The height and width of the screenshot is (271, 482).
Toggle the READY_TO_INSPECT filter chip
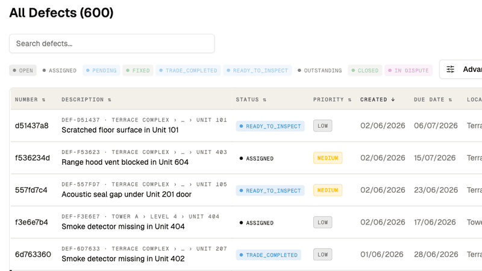257,71
